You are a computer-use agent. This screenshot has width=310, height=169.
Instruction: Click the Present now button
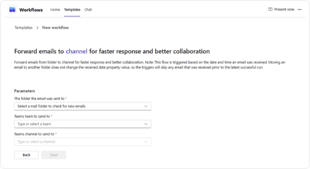(281, 9)
